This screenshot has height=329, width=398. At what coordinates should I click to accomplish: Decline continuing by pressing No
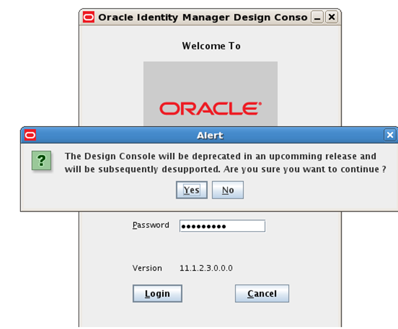click(x=227, y=189)
